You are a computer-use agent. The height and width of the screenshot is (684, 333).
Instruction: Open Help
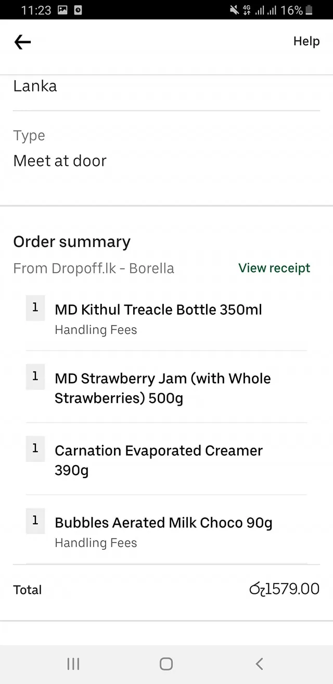(306, 42)
